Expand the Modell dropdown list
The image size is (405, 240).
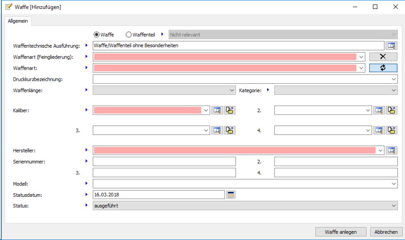[394, 183]
